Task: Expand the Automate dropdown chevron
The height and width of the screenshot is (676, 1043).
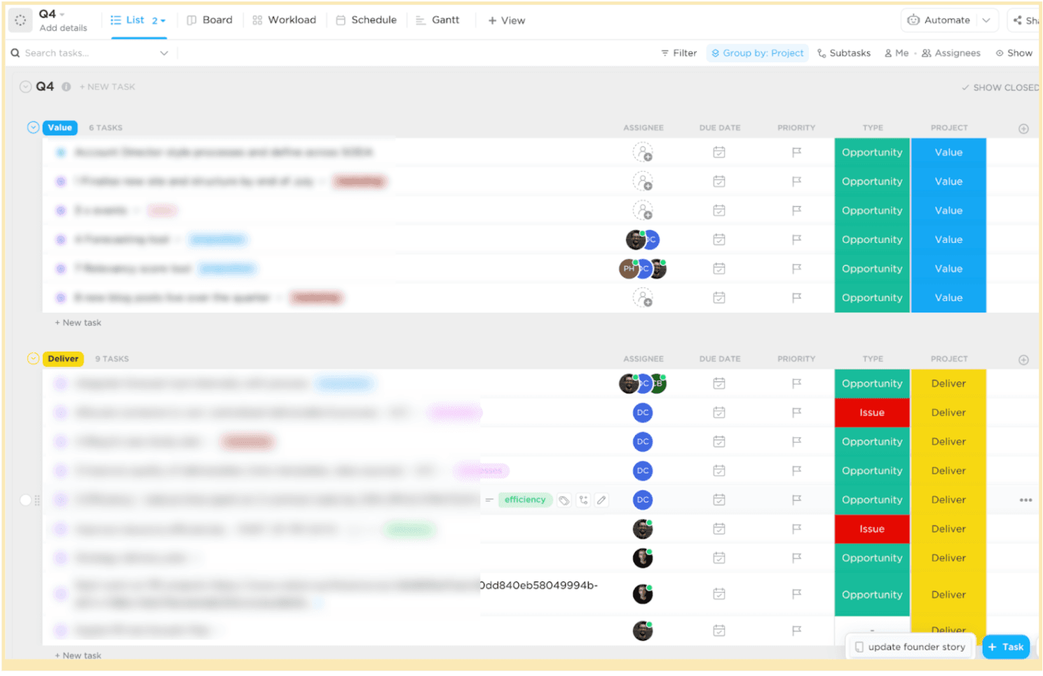Action: pos(986,20)
